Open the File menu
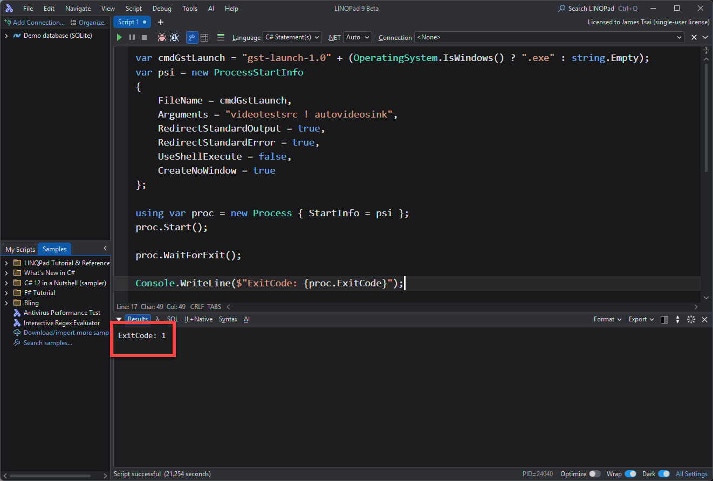Screen dimensions: 713x481 28,9
